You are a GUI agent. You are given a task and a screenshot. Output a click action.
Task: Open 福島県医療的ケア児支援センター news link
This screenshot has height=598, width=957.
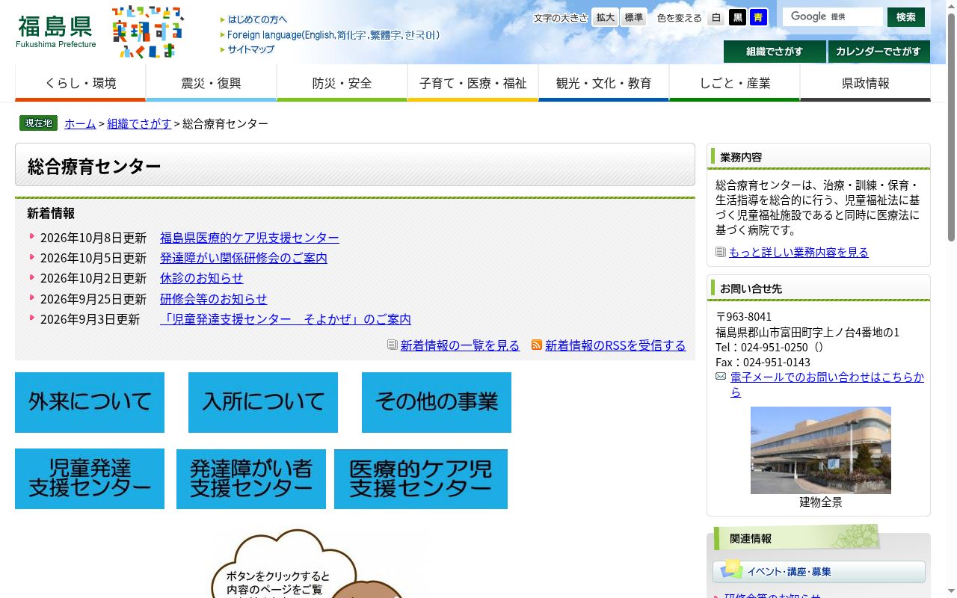[x=250, y=238]
